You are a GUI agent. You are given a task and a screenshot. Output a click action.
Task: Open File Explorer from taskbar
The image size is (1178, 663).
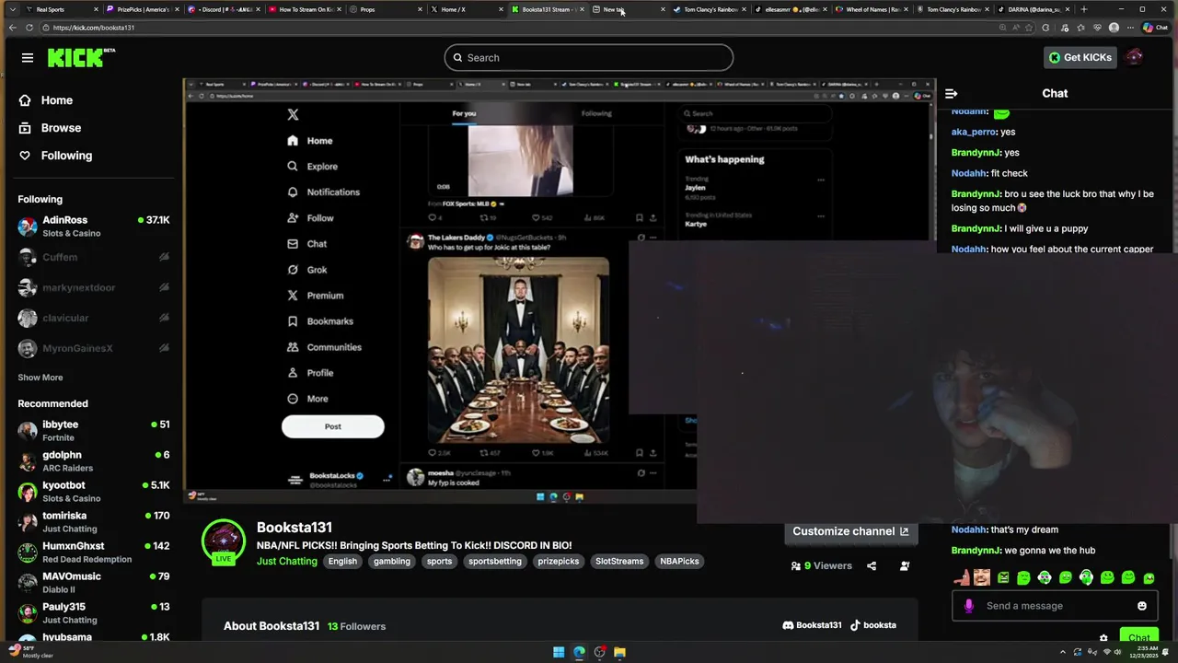[619, 652]
